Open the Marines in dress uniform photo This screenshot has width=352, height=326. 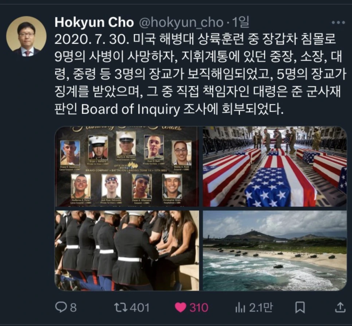click(x=127, y=251)
